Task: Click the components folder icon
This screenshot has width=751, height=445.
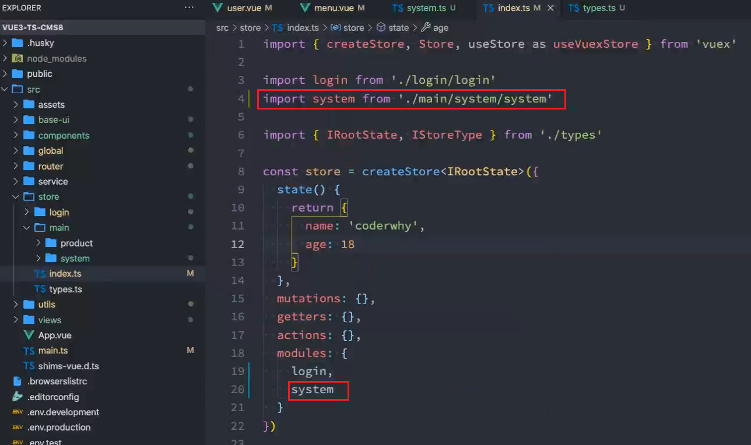Action: [29, 135]
